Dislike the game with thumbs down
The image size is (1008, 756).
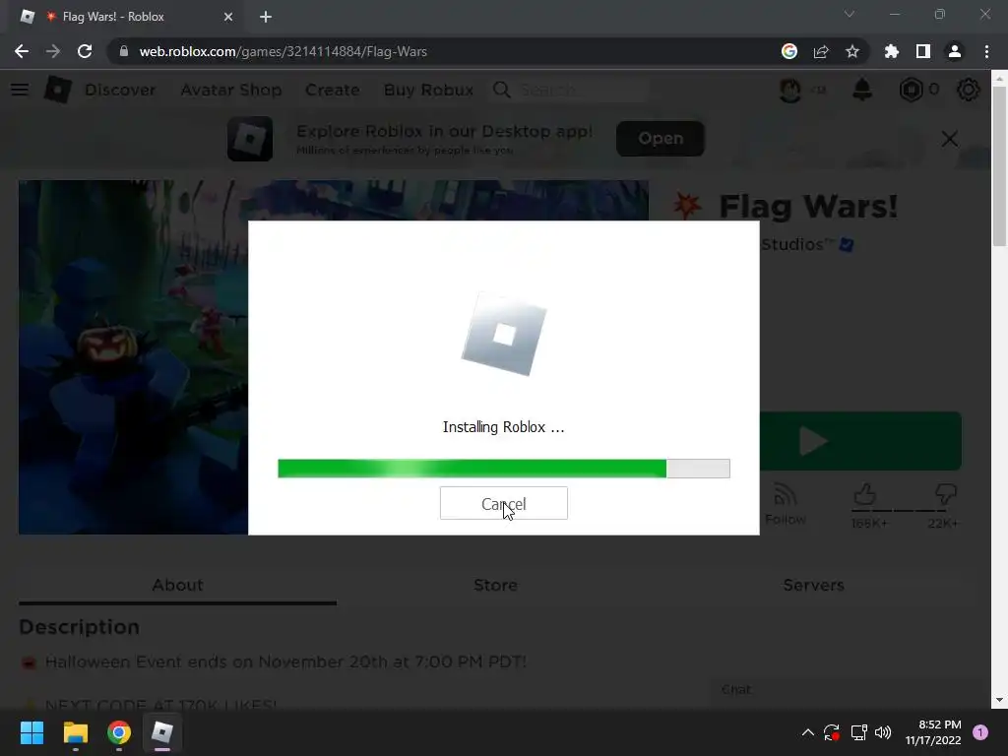point(946,495)
